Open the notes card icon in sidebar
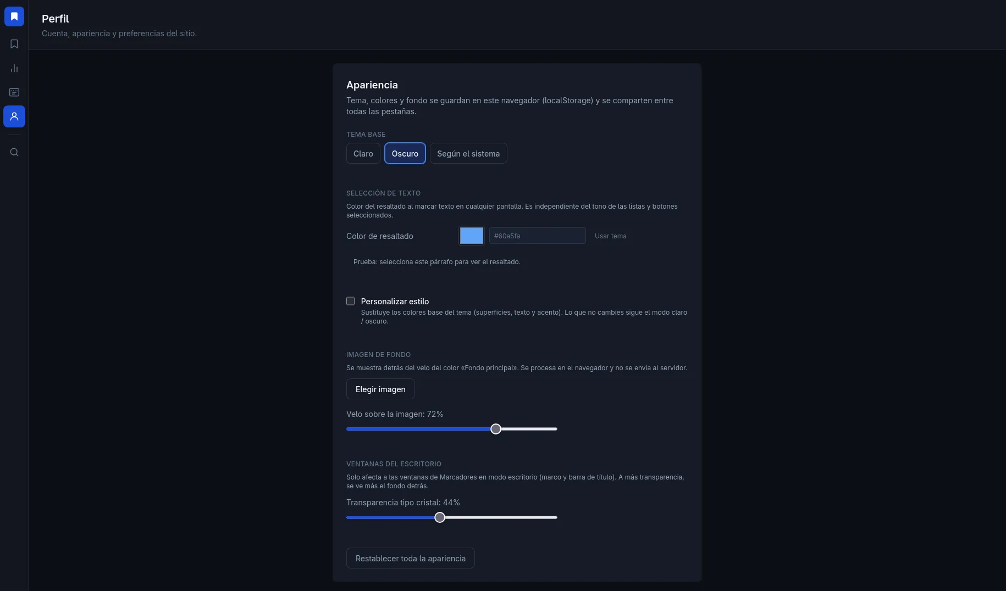The image size is (1006, 591). pyautogui.click(x=14, y=92)
